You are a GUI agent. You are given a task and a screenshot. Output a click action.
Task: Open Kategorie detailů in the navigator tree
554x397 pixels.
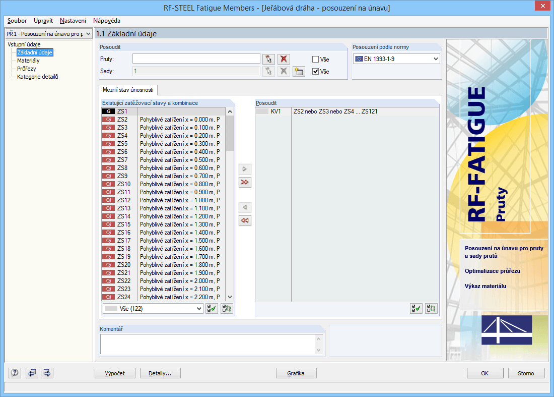coord(37,77)
